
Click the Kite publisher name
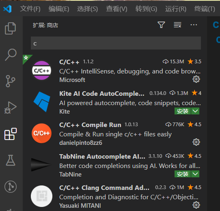coord(65,112)
